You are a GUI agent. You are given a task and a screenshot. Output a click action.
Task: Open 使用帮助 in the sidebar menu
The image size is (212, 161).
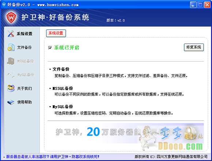24,102
